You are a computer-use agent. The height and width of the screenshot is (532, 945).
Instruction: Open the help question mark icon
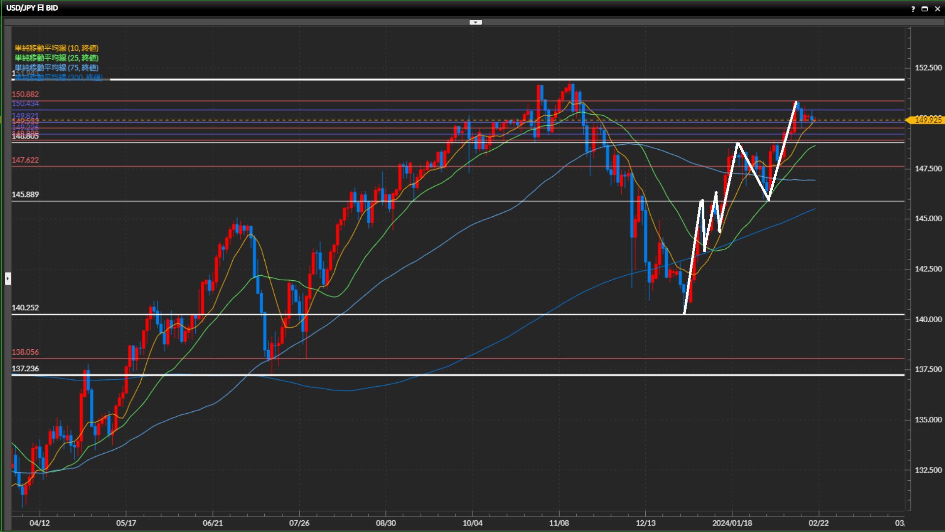(x=913, y=9)
